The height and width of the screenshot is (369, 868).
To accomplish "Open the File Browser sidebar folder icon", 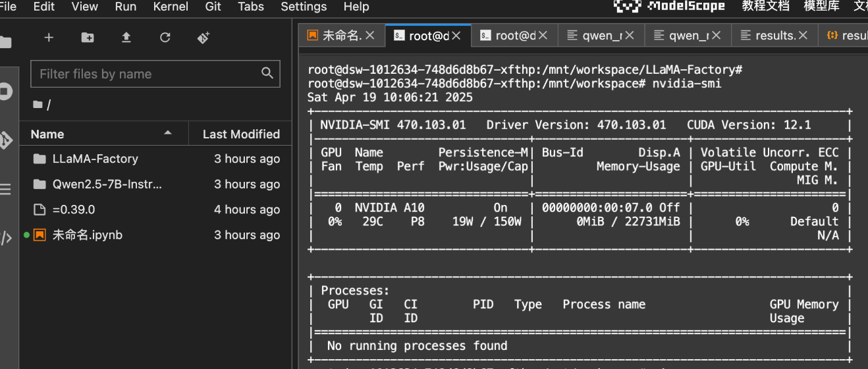I will (5, 43).
